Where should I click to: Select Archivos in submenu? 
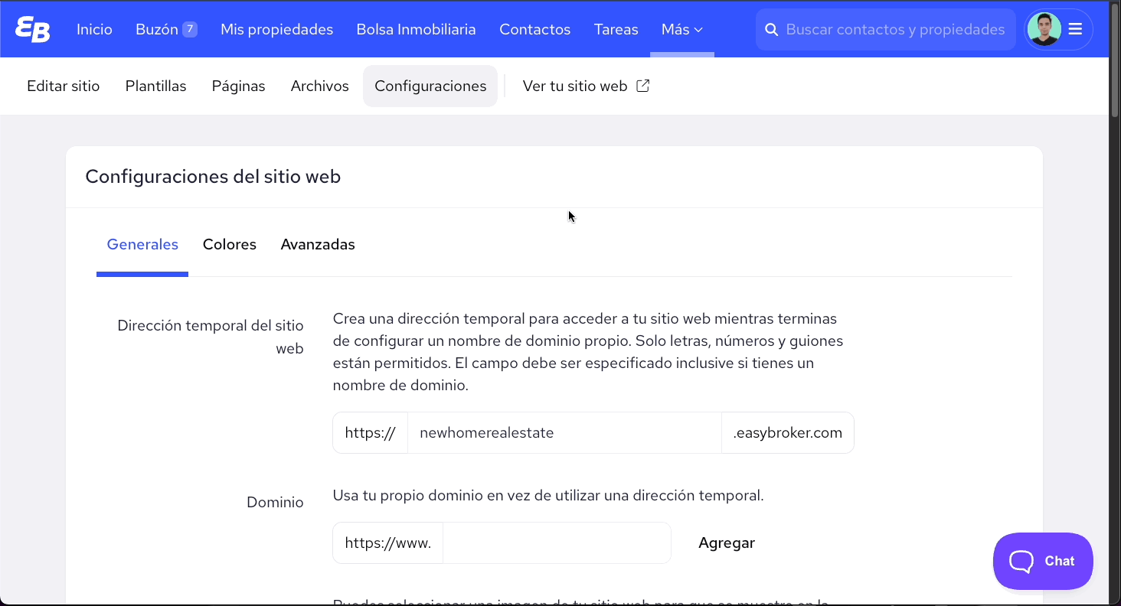coord(319,86)
